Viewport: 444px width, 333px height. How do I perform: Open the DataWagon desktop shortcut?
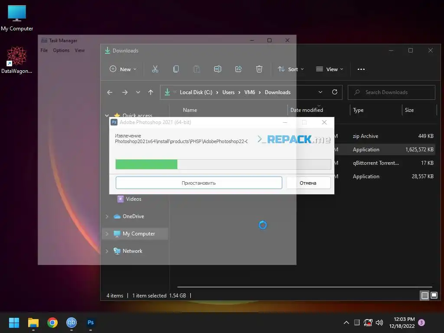click(17, 60)
